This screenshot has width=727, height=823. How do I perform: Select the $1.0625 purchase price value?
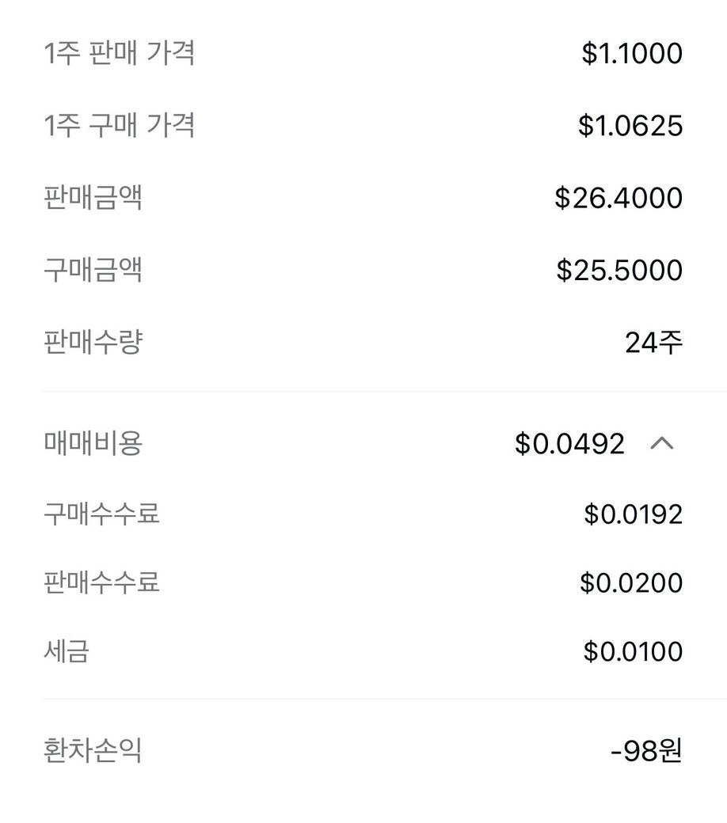click(630, 126)
